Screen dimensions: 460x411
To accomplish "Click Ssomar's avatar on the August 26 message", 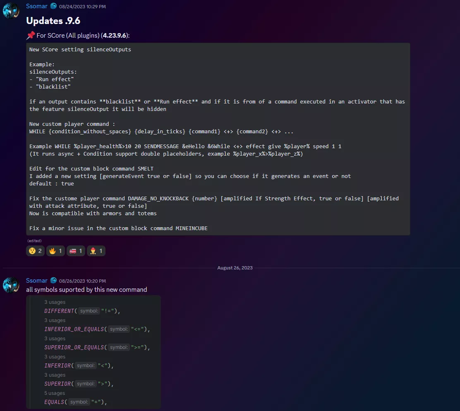I will [10, 285].
